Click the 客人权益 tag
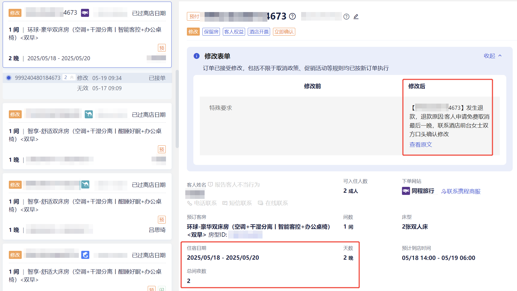Image resolution: width=517 pixels, height=291 pixels. coord(234,32)
